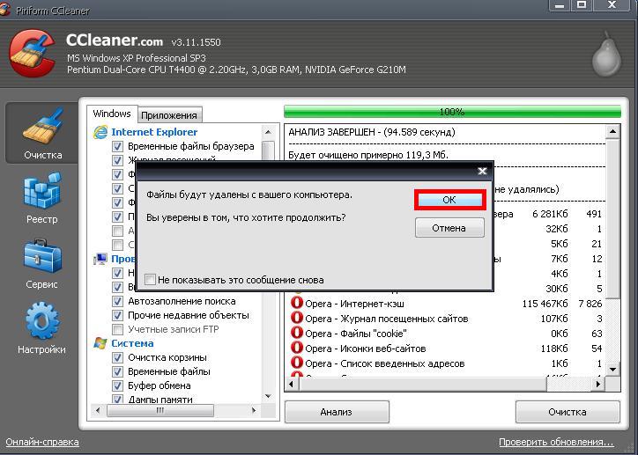The image size is (638, 455).
Task: Click the Opera icon beside Интернет-кэш row
Action: pos(297,304)
